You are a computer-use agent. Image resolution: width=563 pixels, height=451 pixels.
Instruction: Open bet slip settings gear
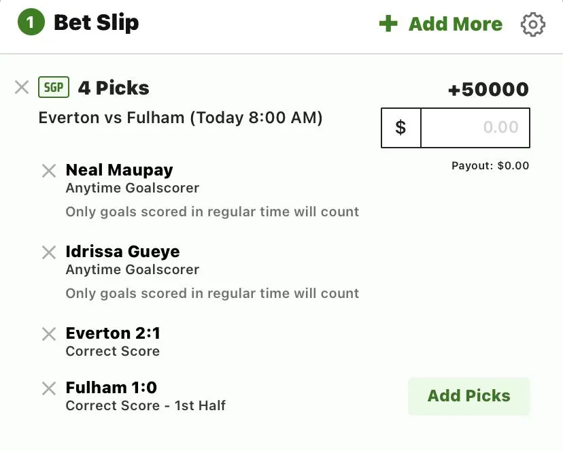[533, 24]
